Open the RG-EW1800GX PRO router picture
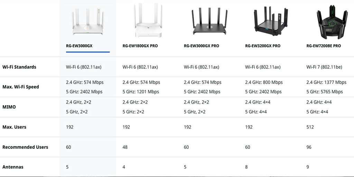The image size is (354, 177). (x=149, y=21)
